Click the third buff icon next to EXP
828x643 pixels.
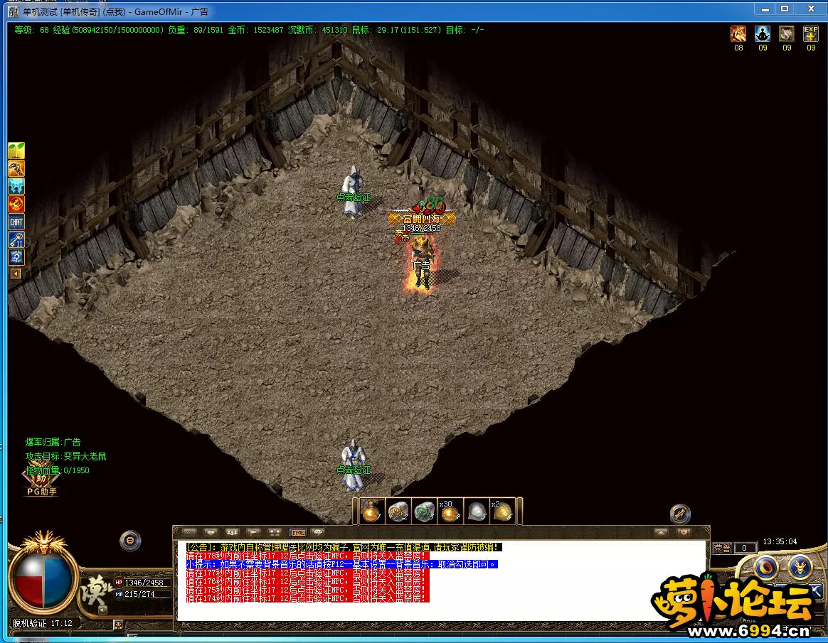click(x=787, y=34)
